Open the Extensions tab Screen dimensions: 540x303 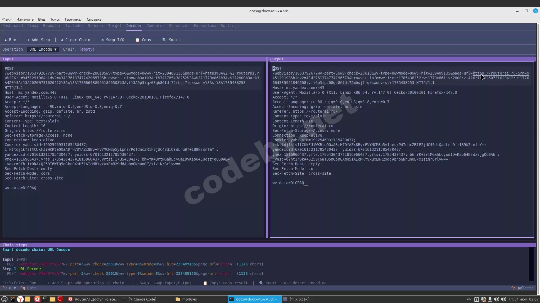click(x=205, y=26)
